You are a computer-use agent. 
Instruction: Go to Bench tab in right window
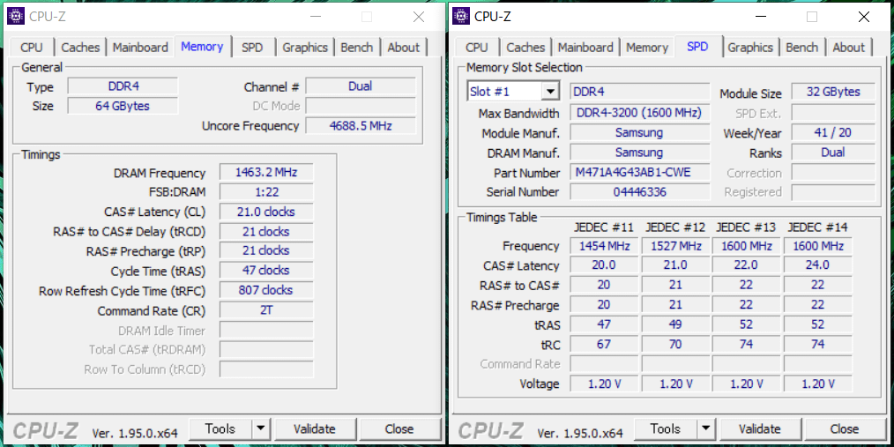801,48
